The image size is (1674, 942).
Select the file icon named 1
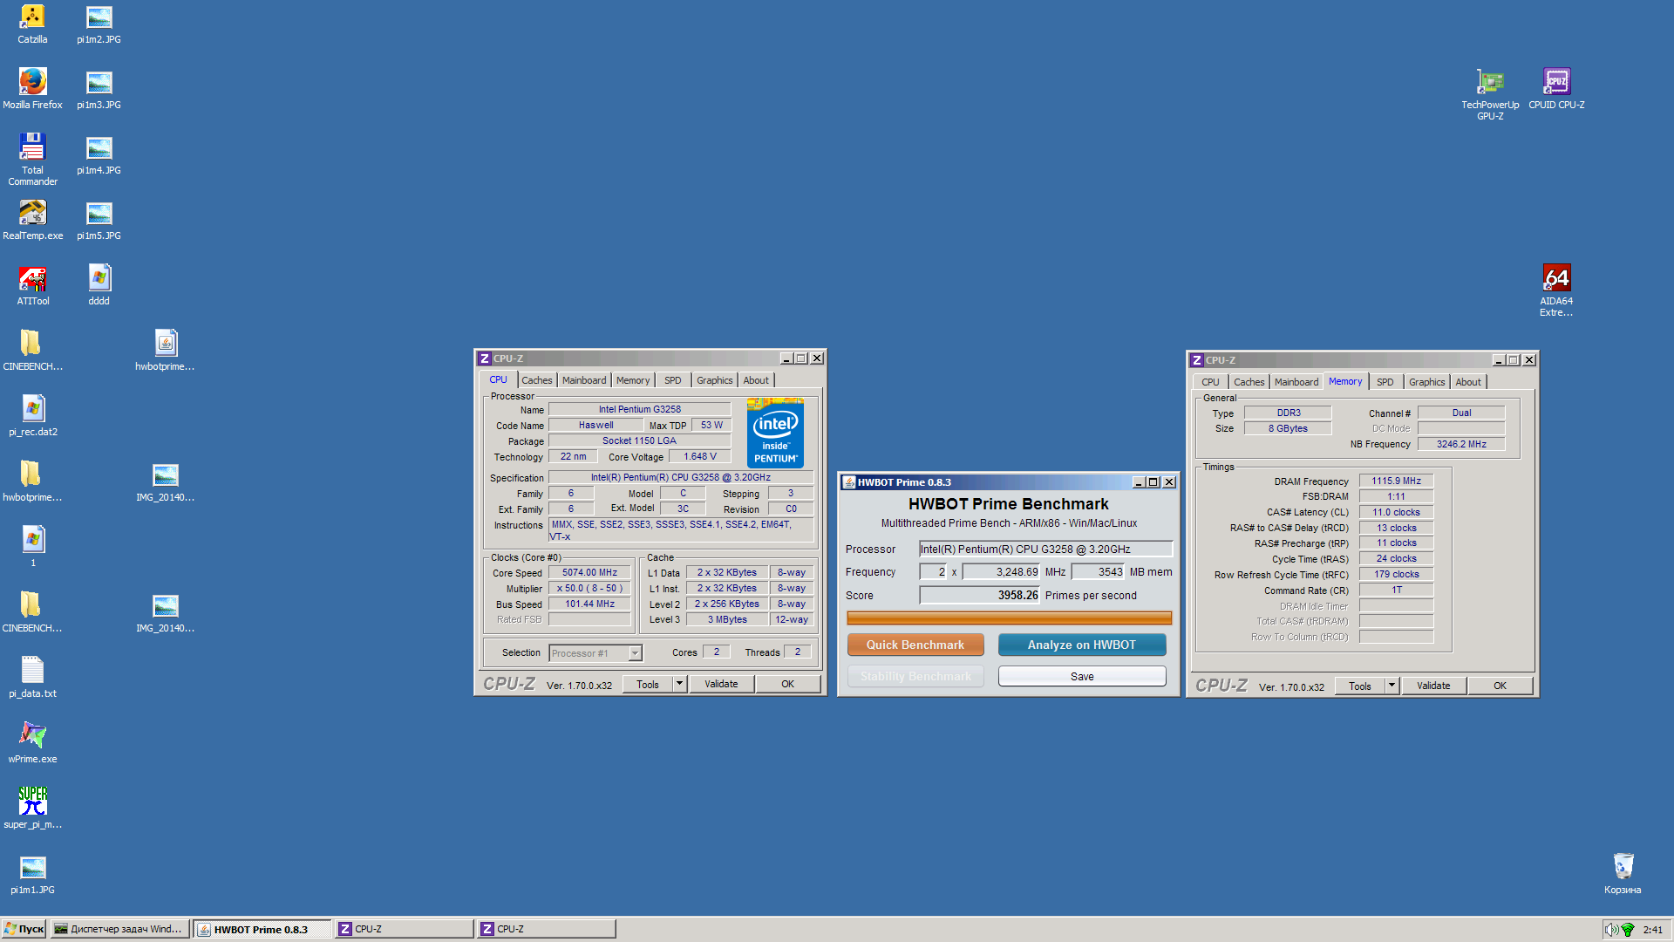coord(32,547)
